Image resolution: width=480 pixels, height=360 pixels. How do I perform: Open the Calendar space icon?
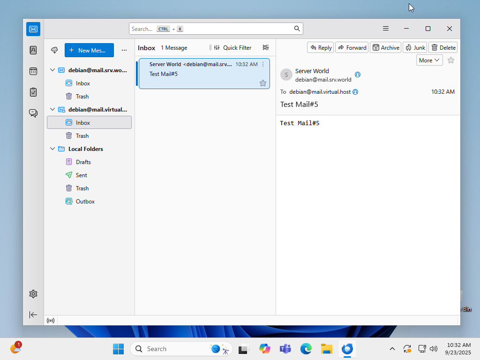tap(33, 71)
